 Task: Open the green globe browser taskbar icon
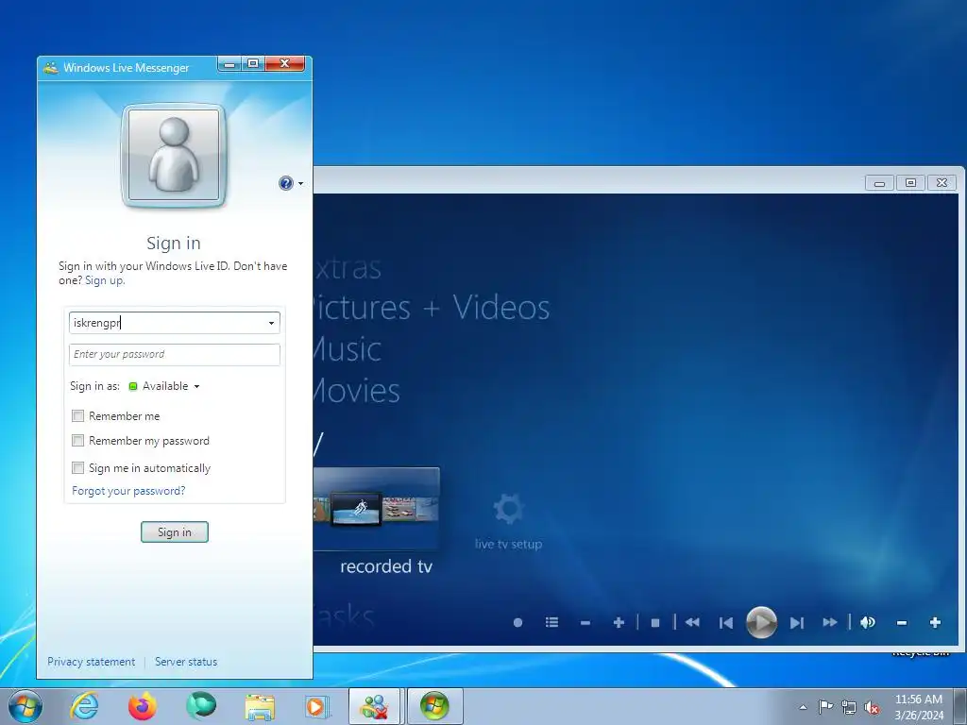[201, 706]
